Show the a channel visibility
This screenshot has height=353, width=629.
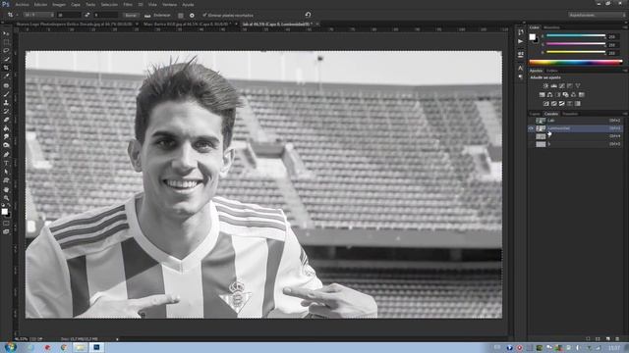point(531,136)
